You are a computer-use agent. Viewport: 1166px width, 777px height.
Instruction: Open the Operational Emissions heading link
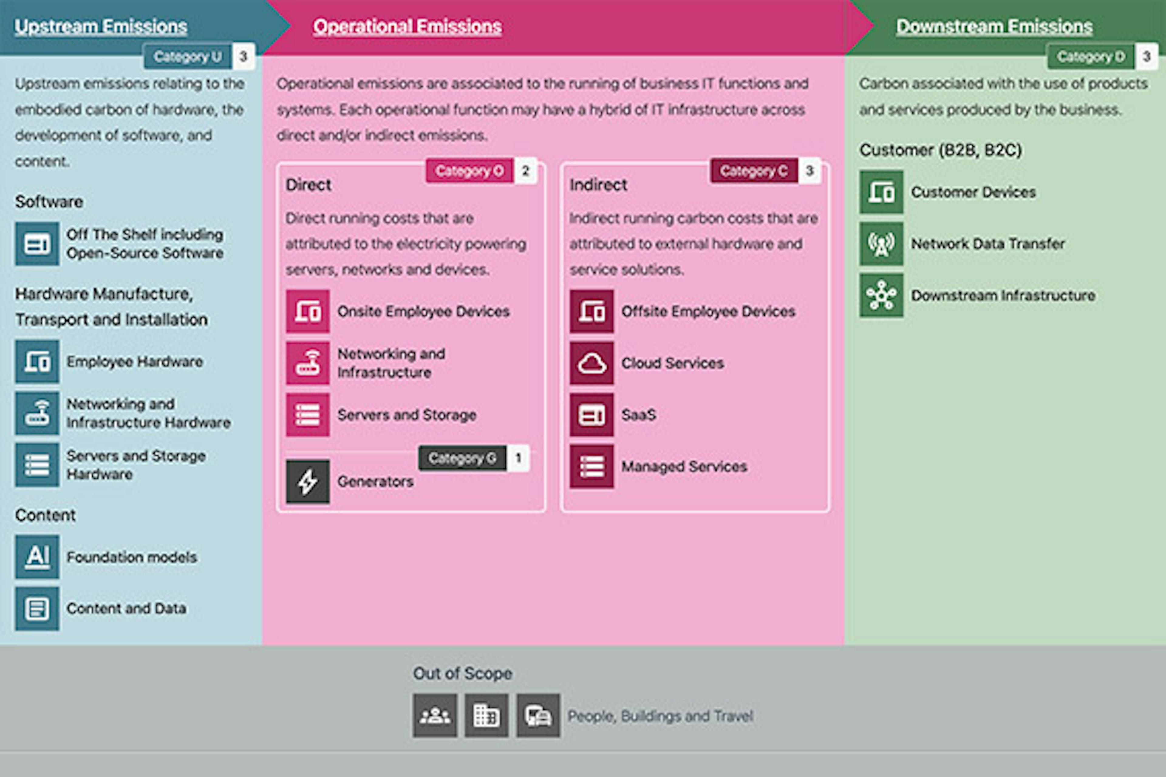(407, 26)
